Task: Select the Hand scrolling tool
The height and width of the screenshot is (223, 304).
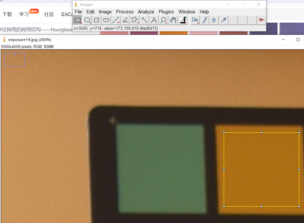Action: [173, 20]
